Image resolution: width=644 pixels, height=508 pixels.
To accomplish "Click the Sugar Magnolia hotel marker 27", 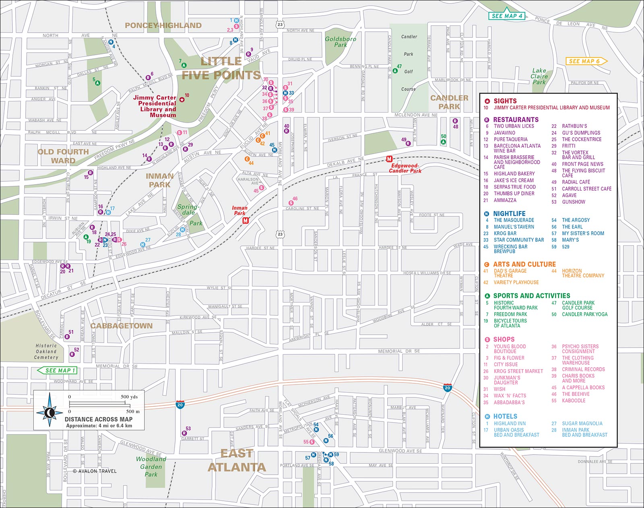I will tap(142, 245).
